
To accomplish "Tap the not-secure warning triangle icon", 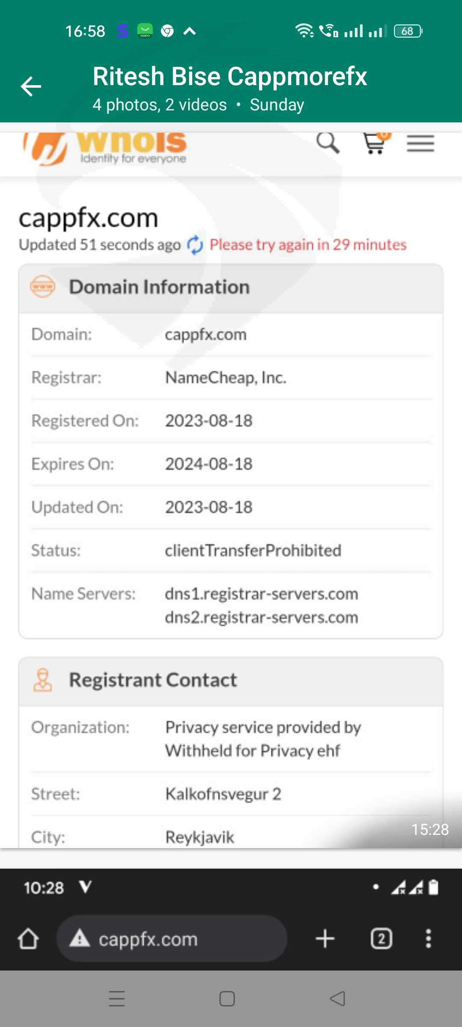I will (x=80, y=939).
